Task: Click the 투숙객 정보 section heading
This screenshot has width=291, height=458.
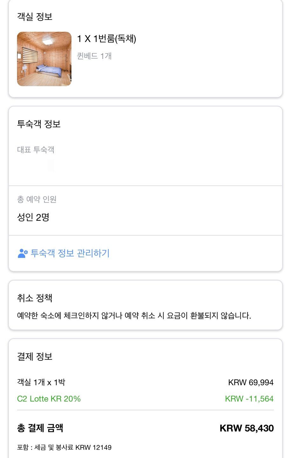Action: (x=39, y=124)
